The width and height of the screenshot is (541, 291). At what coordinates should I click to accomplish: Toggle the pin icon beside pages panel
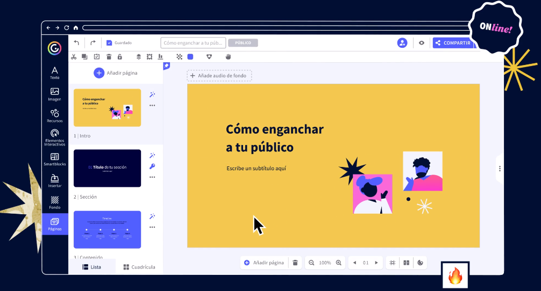click(x=166, y=66)
